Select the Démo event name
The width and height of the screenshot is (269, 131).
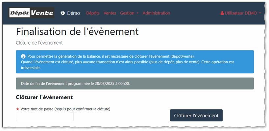[x=74, y=13]
